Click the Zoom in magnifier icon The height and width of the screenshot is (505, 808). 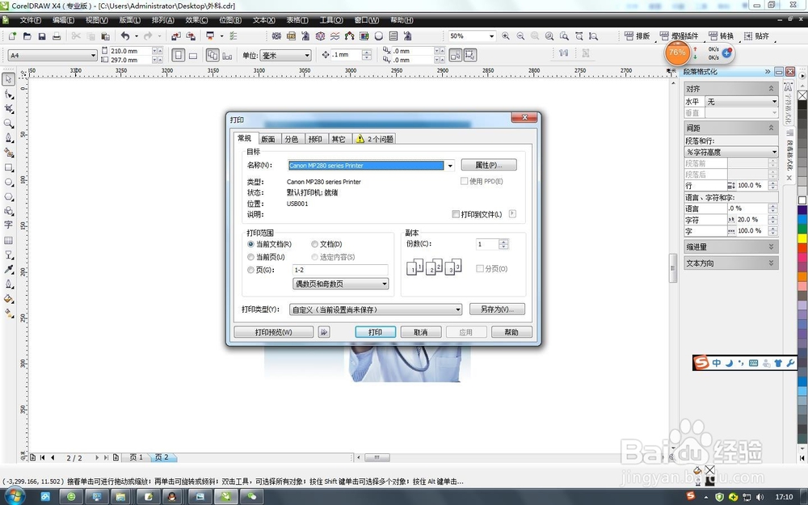point(506,36)
